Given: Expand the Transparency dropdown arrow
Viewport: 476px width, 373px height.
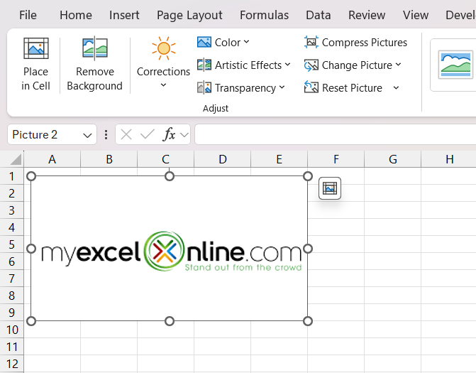Looking at the screenshot, I should [x=282, y=87].
